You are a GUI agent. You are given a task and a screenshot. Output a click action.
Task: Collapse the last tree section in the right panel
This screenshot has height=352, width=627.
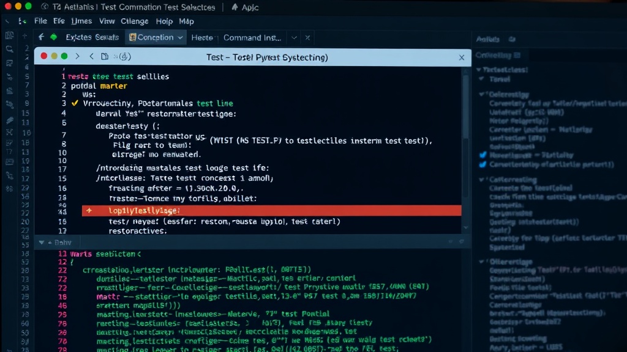pos(481,262)
